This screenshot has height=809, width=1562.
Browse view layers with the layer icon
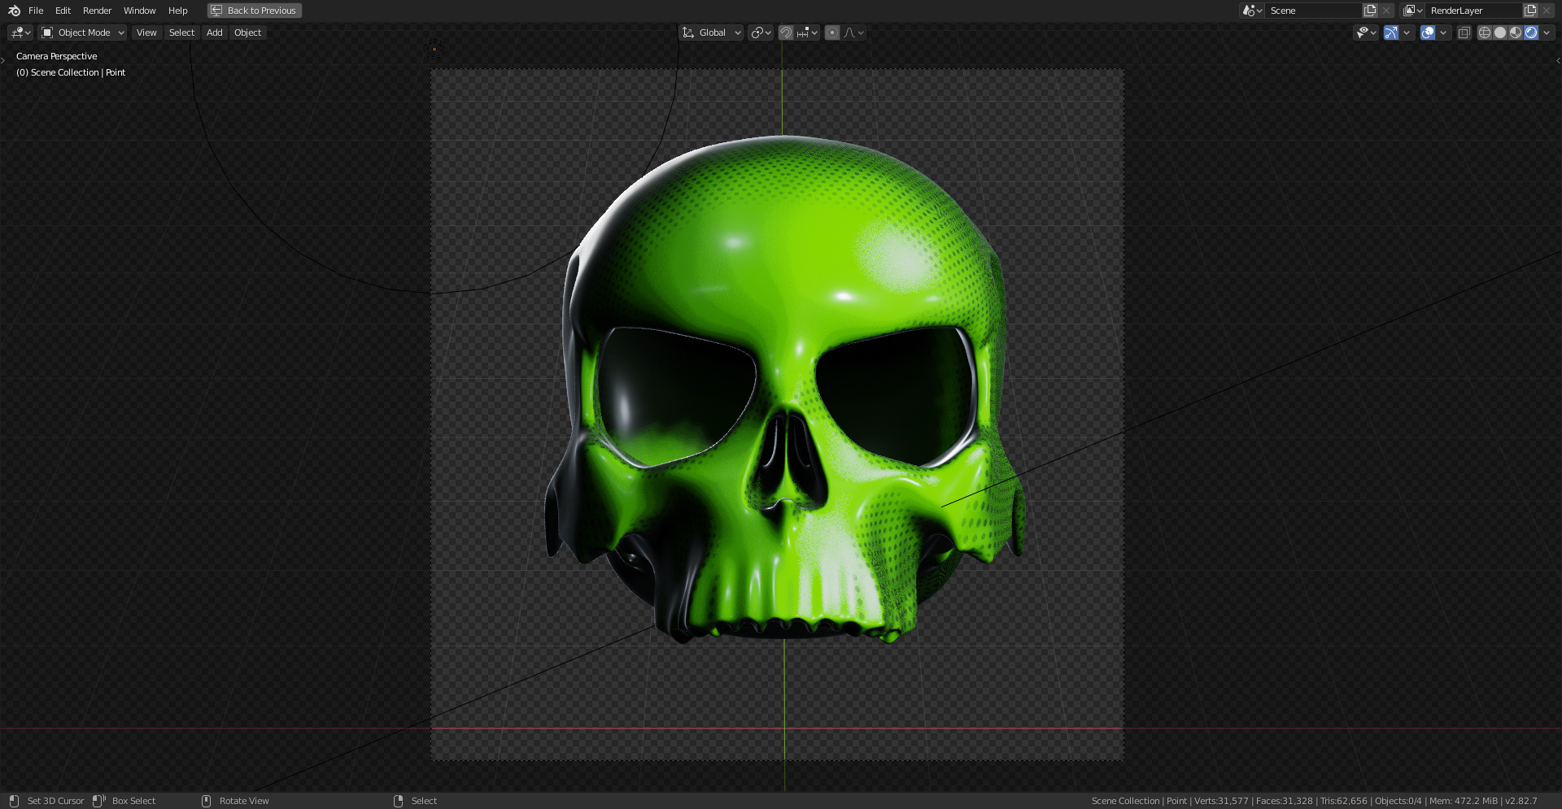point(1412,11)
